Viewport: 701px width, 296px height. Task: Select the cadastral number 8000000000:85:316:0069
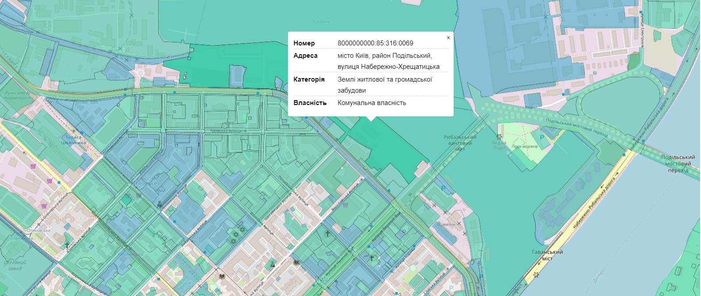pyautogui.click(x=375, y=43)
